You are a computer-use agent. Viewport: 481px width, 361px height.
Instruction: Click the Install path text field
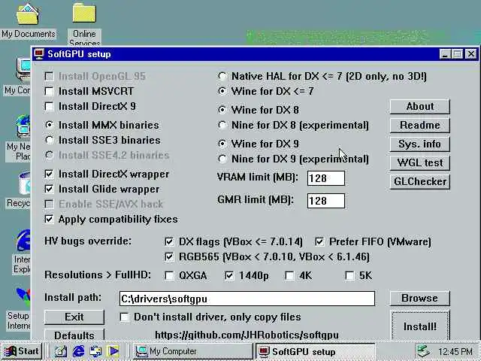coord(247,299)
